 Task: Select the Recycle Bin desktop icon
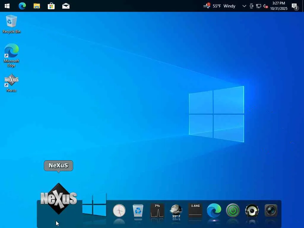(12, 24)
